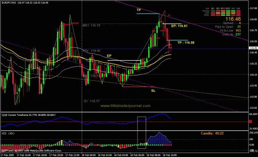The height and width of the screenshot is (157, 258).
Task: Click the Spread value 4
Action: coord(240,23)
